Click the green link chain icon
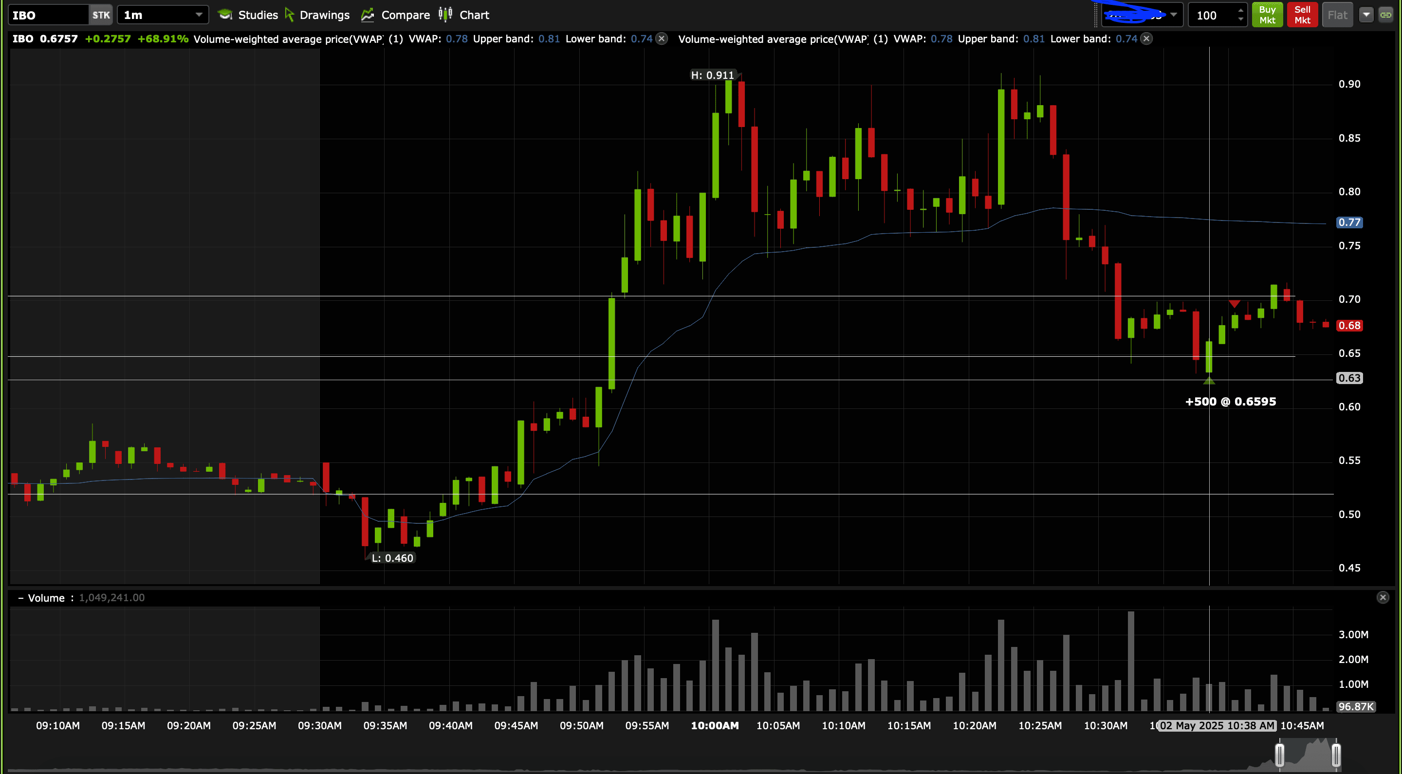The image size is (1402, 774). coord(1385,15)
